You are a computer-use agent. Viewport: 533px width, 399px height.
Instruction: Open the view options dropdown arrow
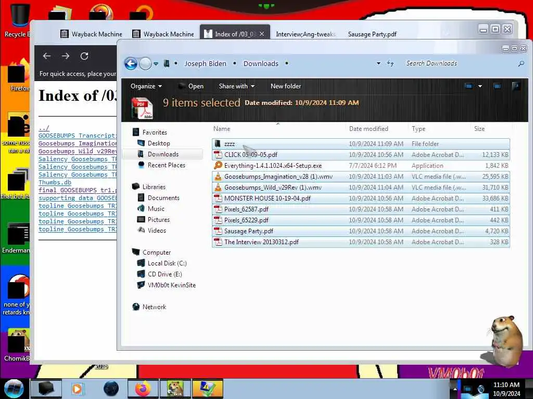pyautogui.click(x=480, y=86)
